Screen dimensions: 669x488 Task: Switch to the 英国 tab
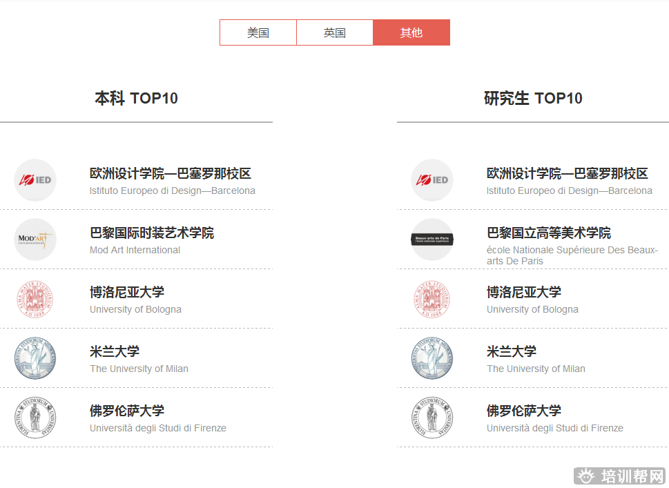[334, 32]
